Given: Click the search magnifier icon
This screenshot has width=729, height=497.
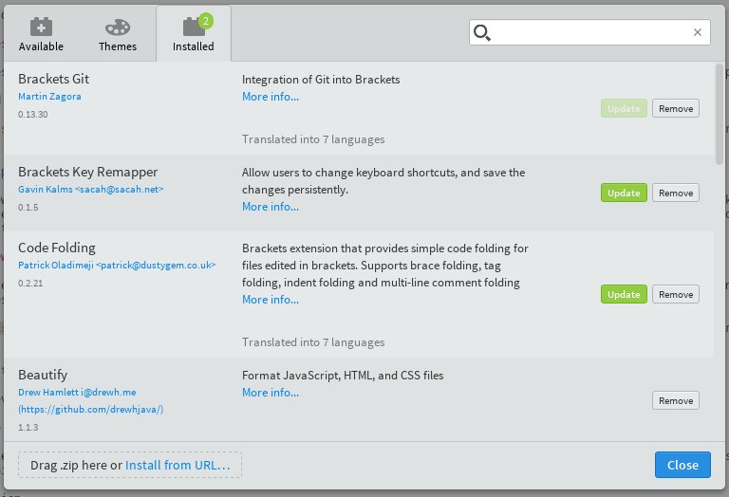Looking at the screenshot, I should 481,32.
